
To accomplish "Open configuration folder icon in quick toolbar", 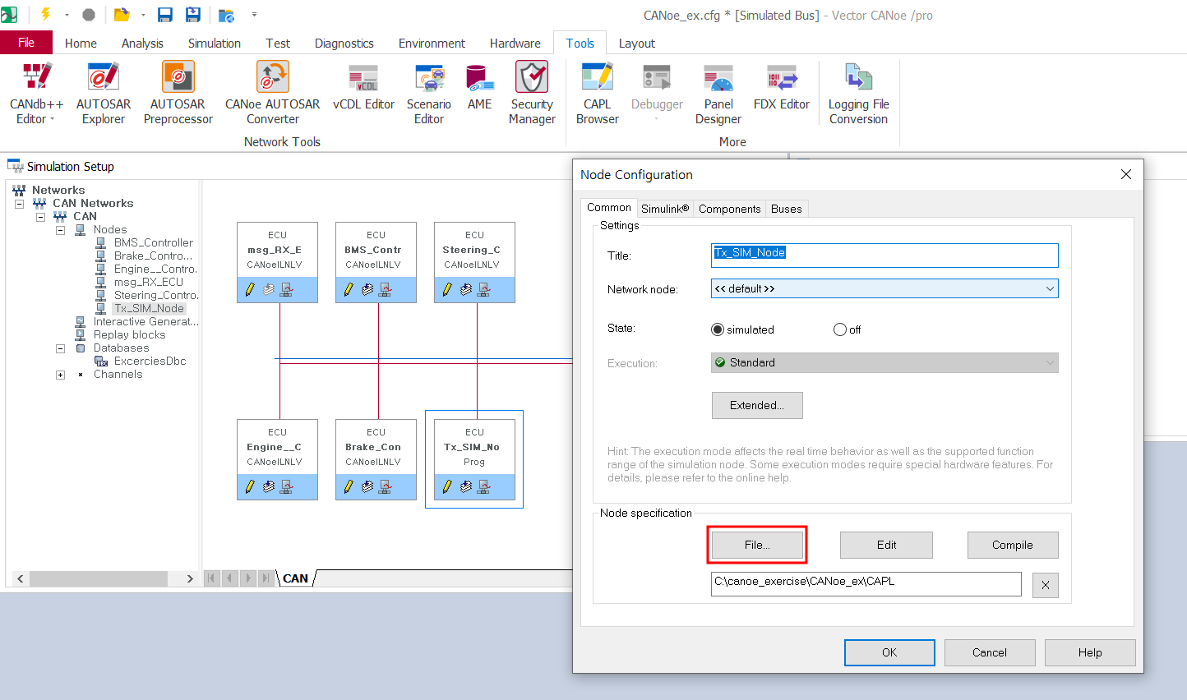I will (x=122, y=15).
